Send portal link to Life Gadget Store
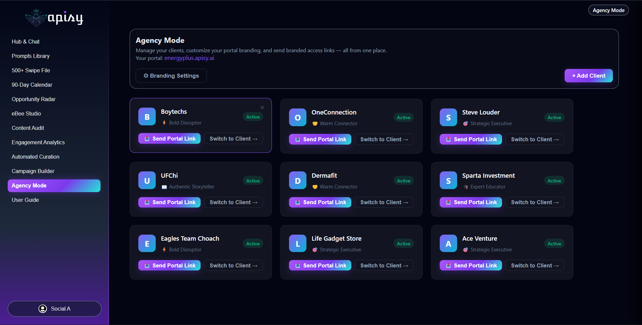 pos(320,265)
